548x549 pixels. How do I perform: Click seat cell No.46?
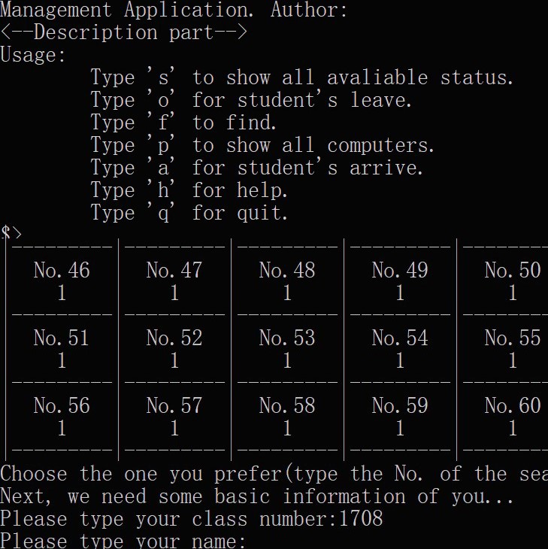62,281
